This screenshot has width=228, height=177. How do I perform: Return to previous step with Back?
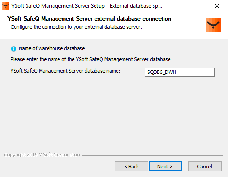tap(131, 167)
